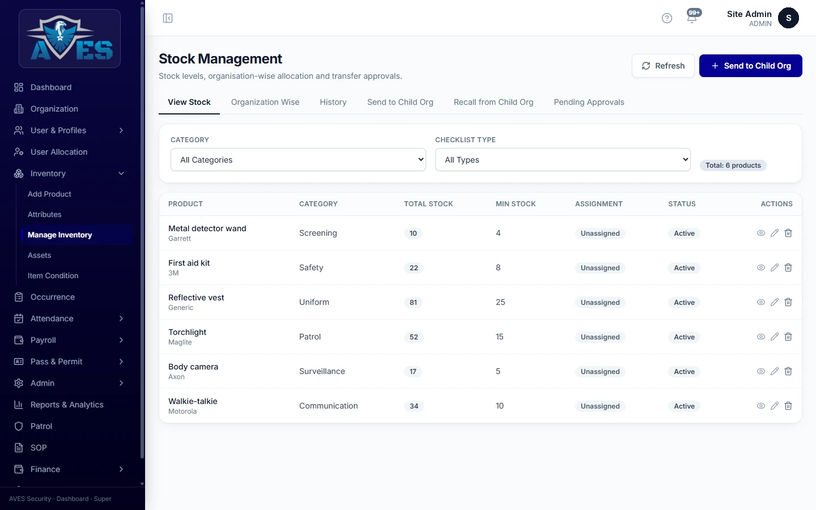816x510 pixels.
Task: Edit the Reflective vest entry
Action: point(775,302)
